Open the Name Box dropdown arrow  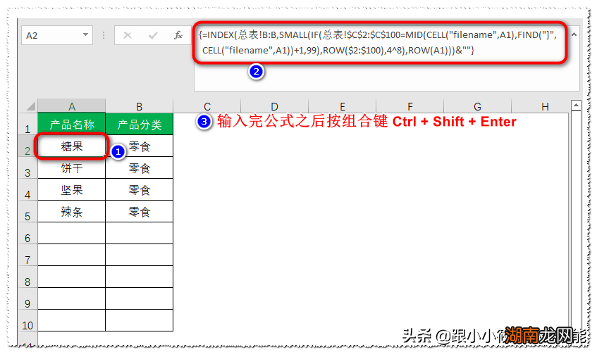pos(86,35)
